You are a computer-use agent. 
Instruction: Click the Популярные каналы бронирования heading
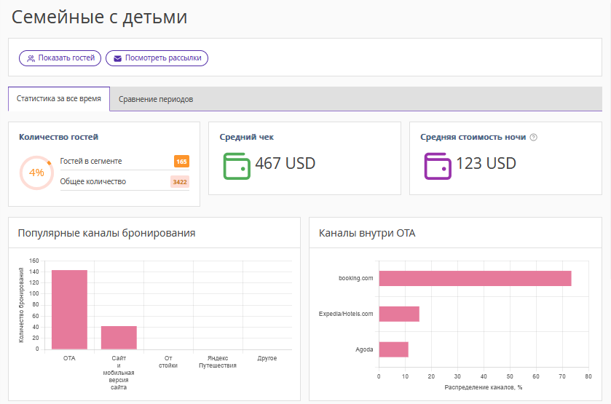(x=106, y=233)
